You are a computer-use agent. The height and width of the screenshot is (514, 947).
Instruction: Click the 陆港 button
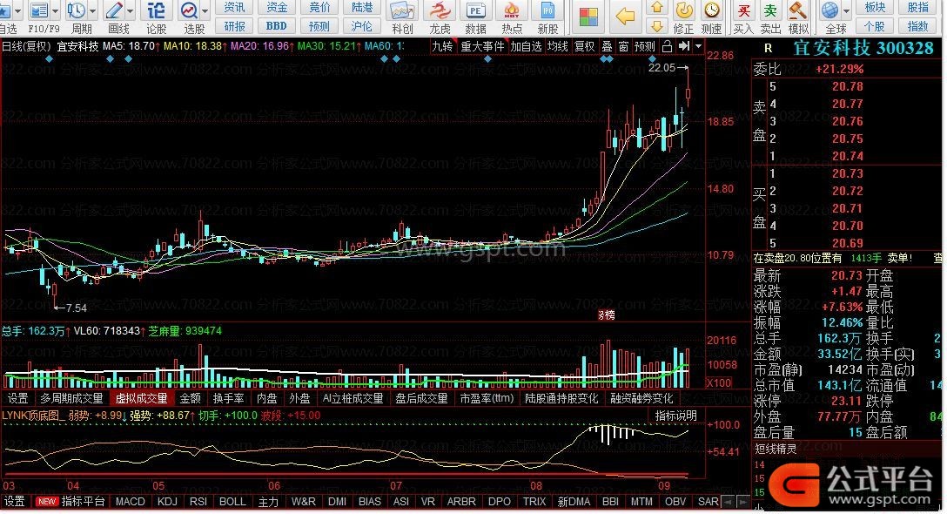click(362, 7)
